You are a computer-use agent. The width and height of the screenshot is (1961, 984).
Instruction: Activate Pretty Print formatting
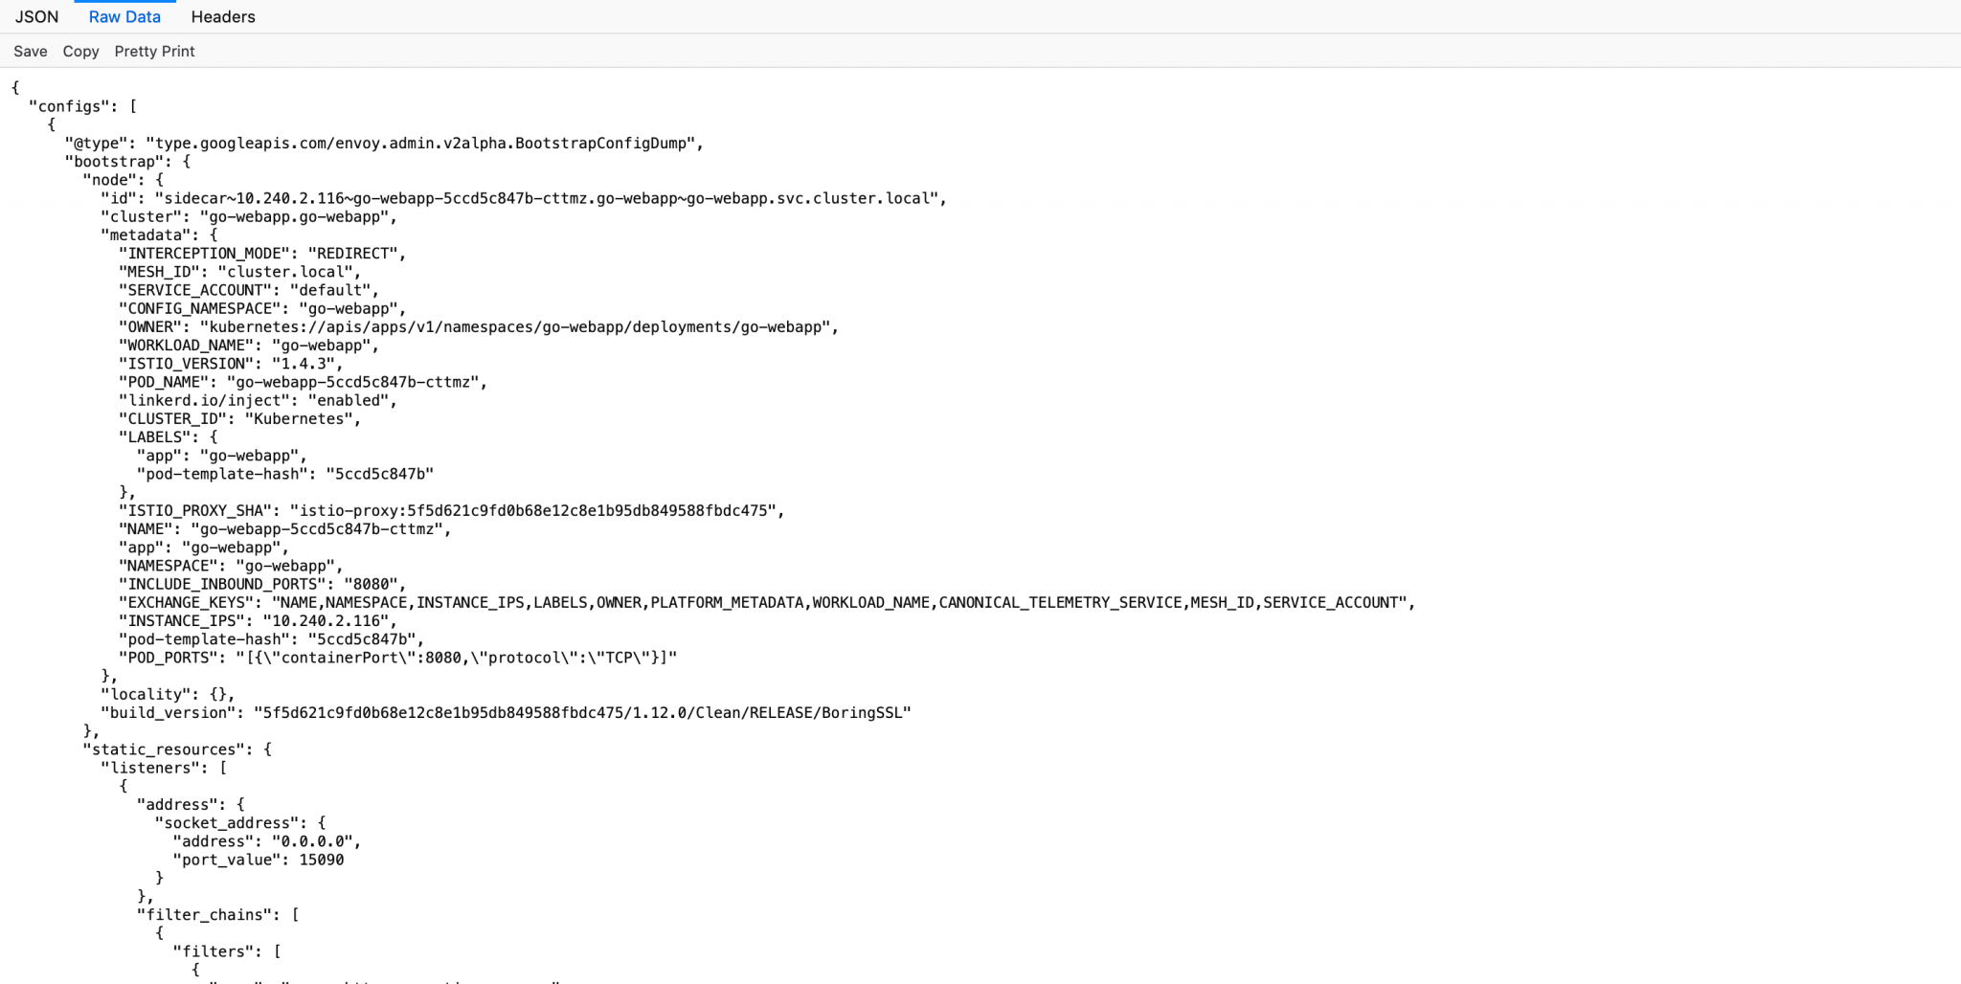coord(154,51)
